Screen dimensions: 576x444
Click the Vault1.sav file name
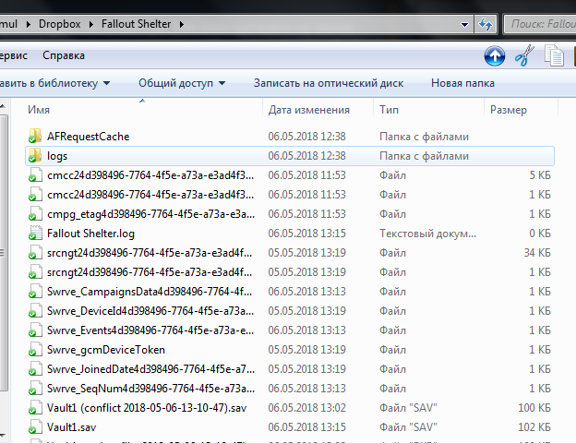click(x=72, y=427)
